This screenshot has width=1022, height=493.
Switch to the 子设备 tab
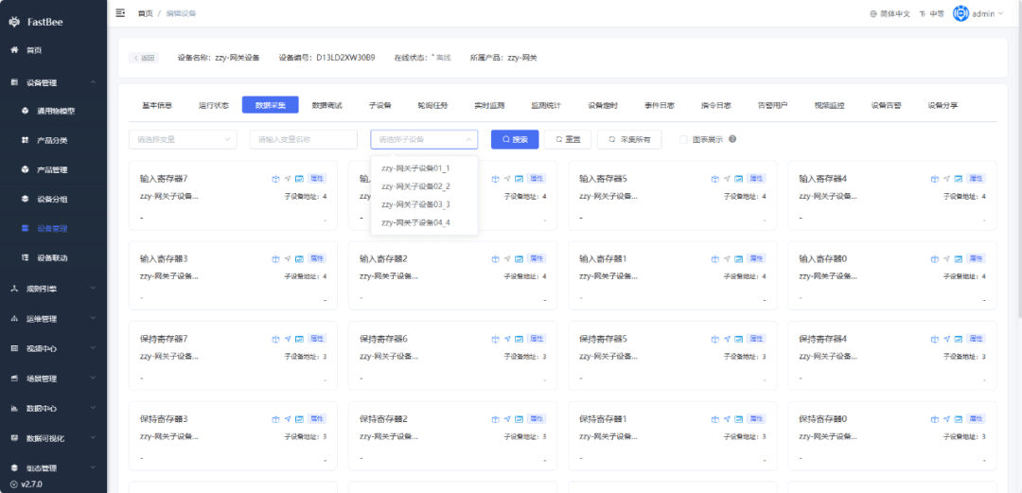point(380,105)
